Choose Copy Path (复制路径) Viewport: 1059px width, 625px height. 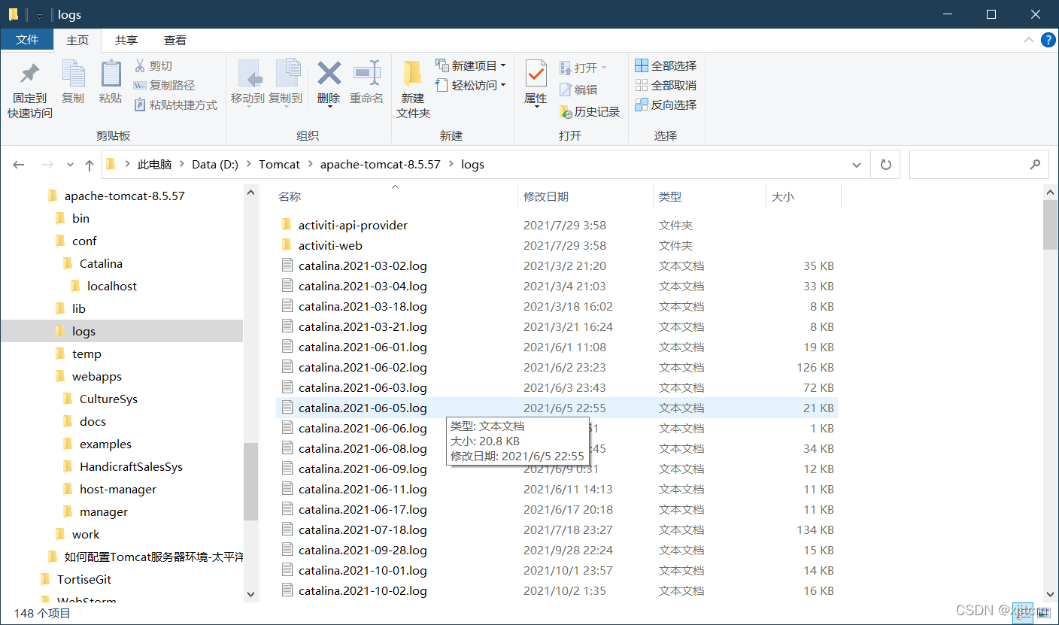pyautogui.click(x=164, y=86)
